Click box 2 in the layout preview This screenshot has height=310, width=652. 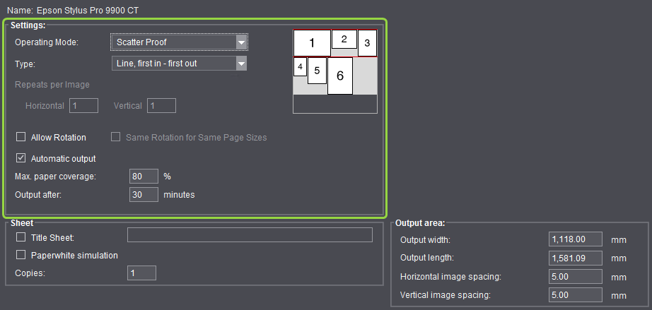coord(344,40)
